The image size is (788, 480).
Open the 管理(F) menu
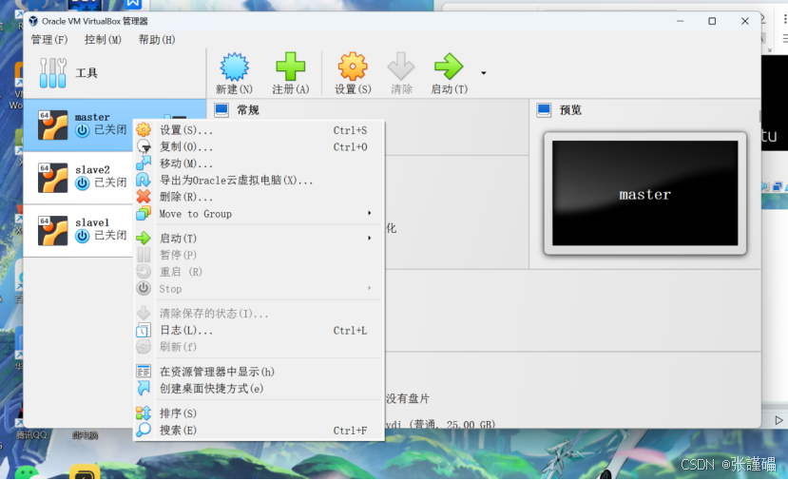[x=49, y=40]
